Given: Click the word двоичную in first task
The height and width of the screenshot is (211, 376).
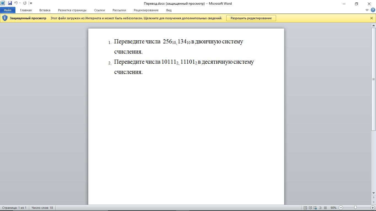Looking at the screenshot, I should tap(208, 42).
